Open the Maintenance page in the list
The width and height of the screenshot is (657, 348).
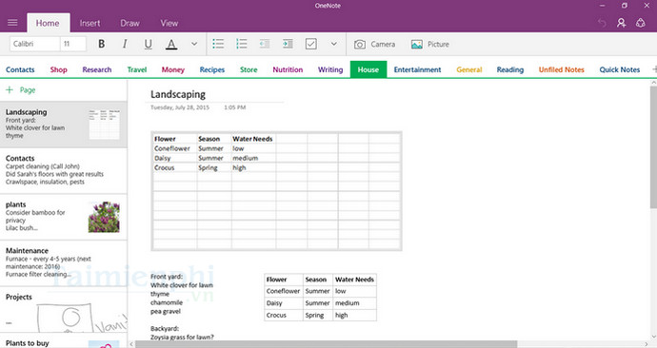tap(63, 263)
